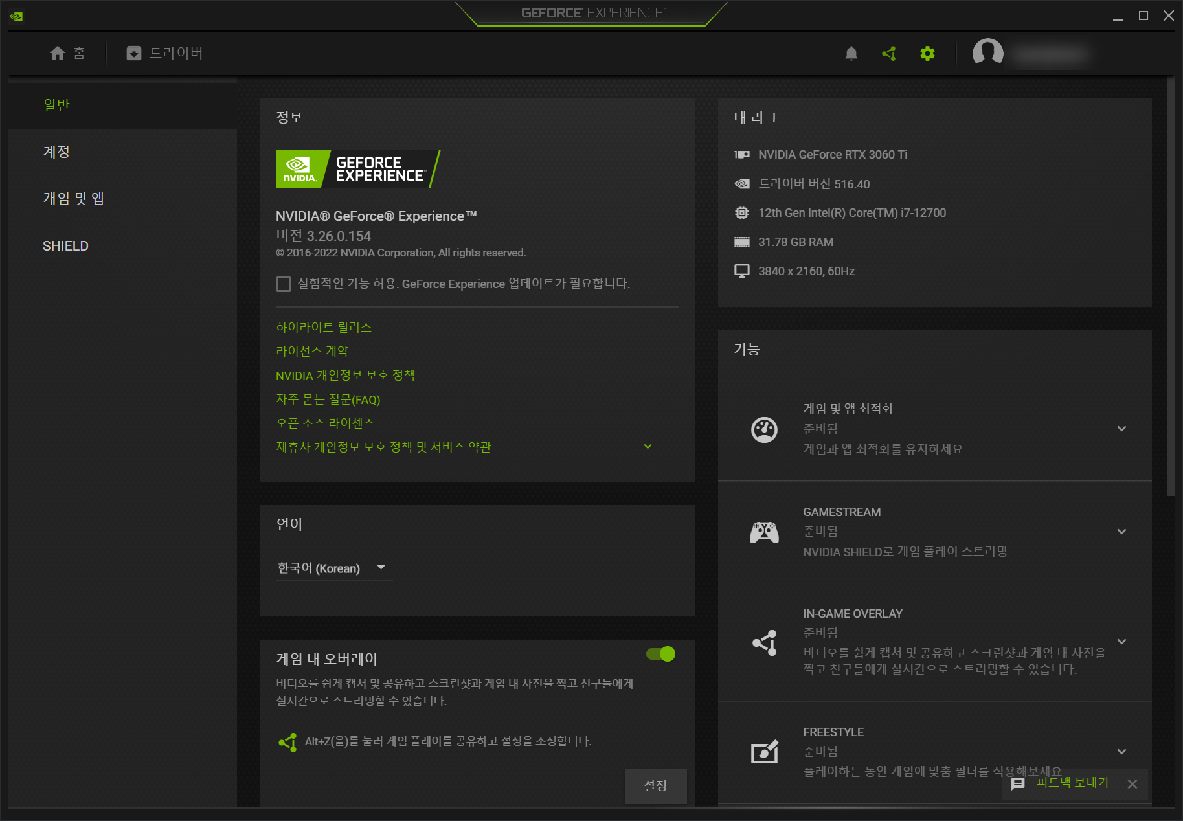Click the gauge icon for 게임 및 앱 최적화

click(x=764, y=429)
